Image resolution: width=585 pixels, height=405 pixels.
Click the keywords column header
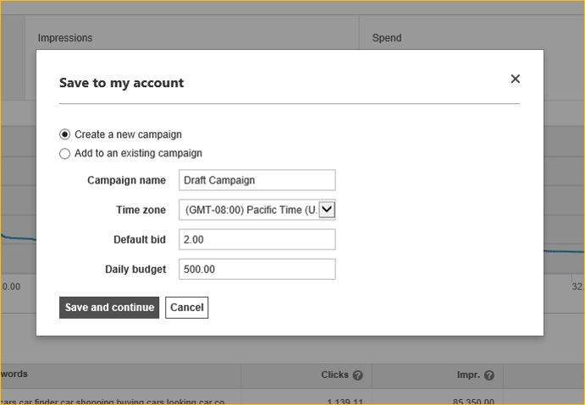coord(17,375)
